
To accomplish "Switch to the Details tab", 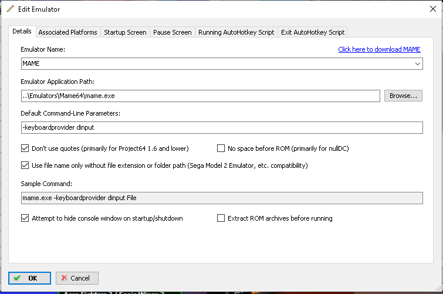I will coord(22,31).
